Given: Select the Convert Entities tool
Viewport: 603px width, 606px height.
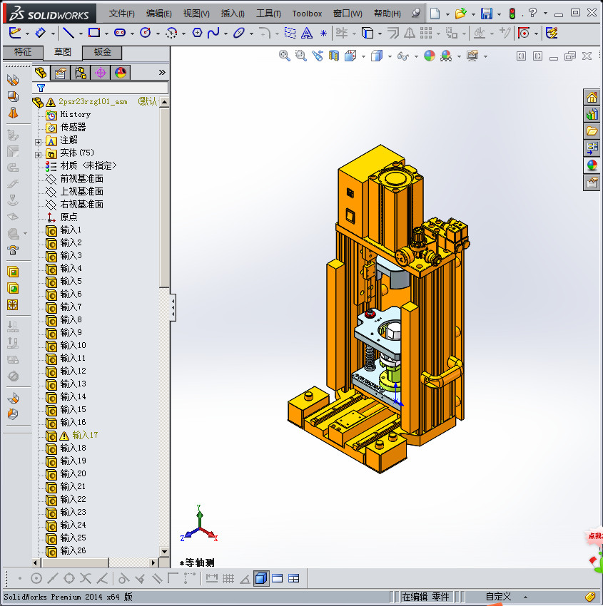Looking at the screenshot, I should pyautogui.click(x=368, y=33).
